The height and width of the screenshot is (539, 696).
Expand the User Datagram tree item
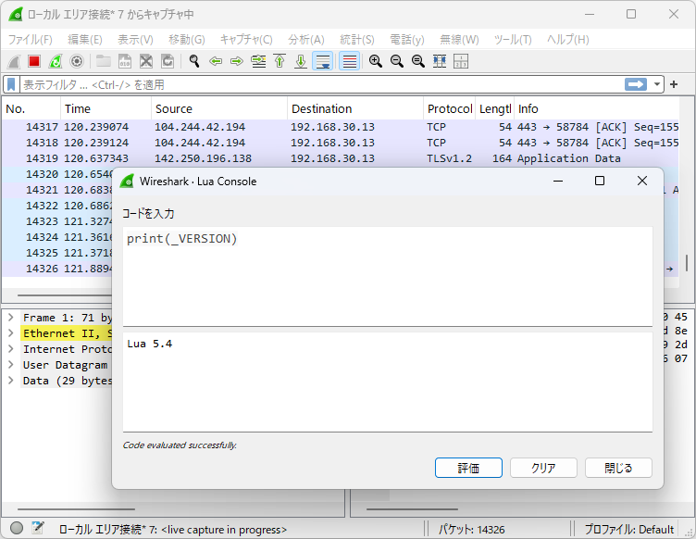(11, 365)
